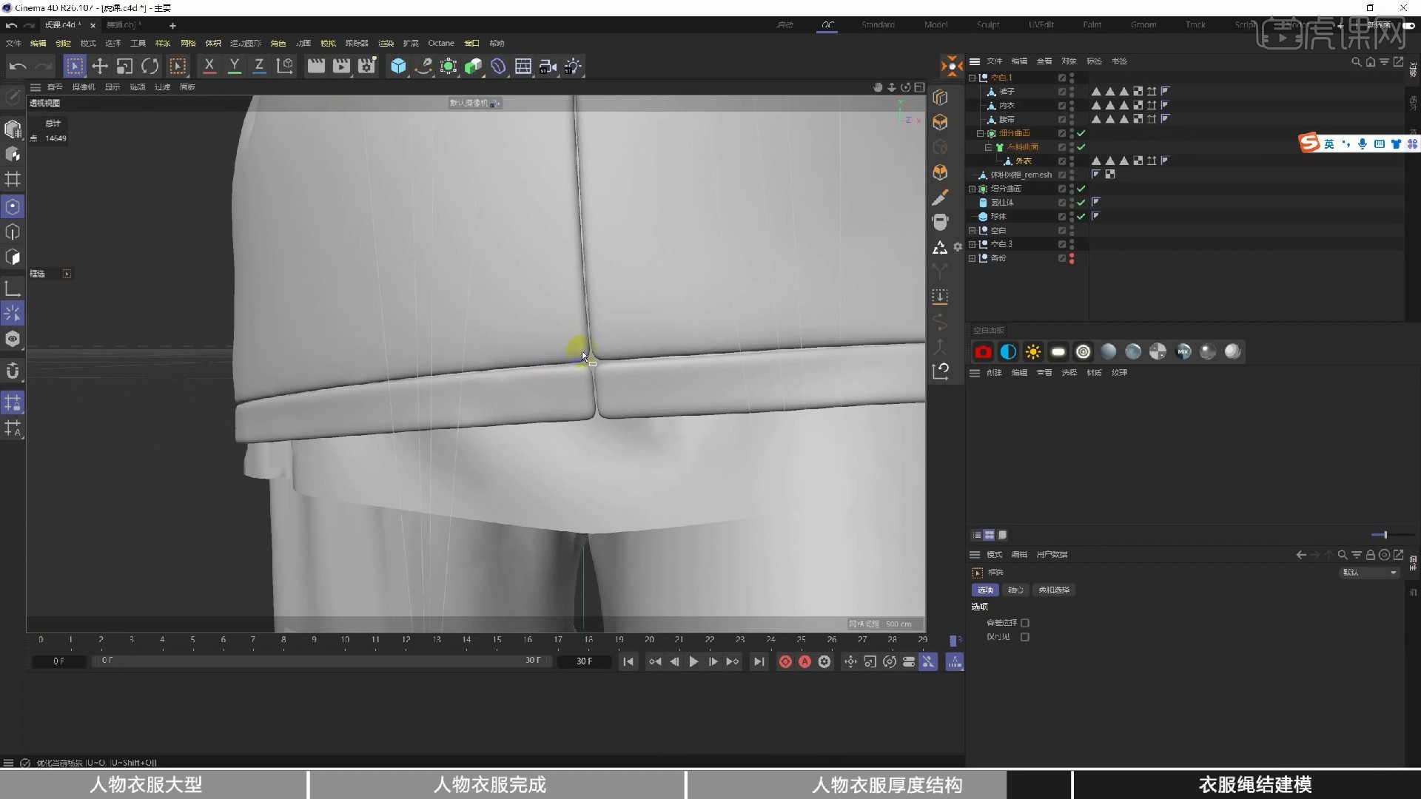Click the lock icon in attribute manager
Screen dimensions: 1421x799
pyautogui.click(x=1370, y=555)
